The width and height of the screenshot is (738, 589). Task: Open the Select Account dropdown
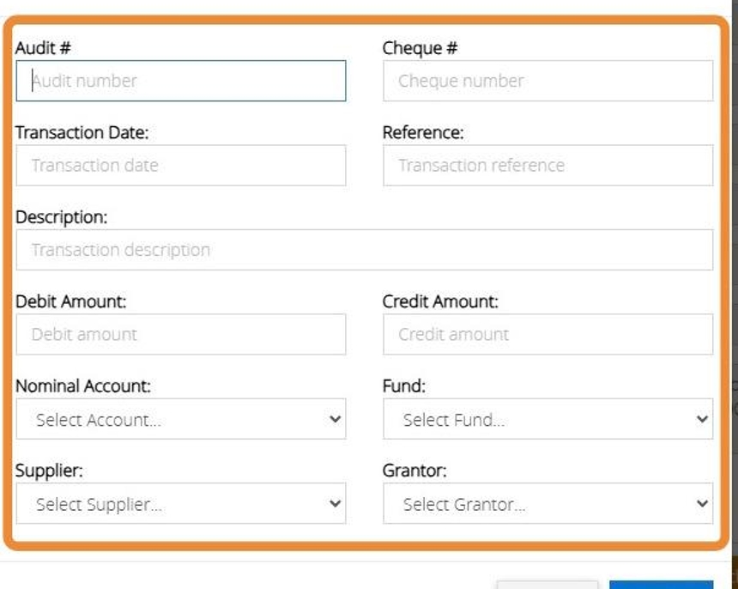tap(180, 419)
